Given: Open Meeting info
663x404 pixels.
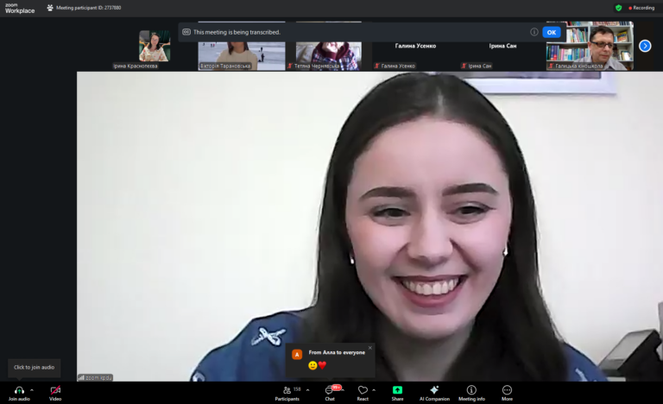Looking at the screenshot, I should [471, 393].
